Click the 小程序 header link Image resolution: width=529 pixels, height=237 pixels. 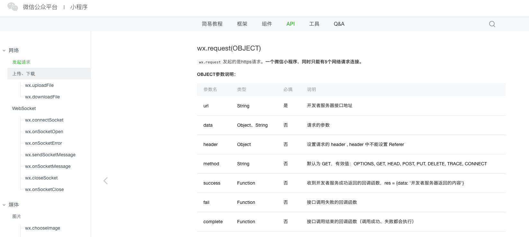[79, 7]
